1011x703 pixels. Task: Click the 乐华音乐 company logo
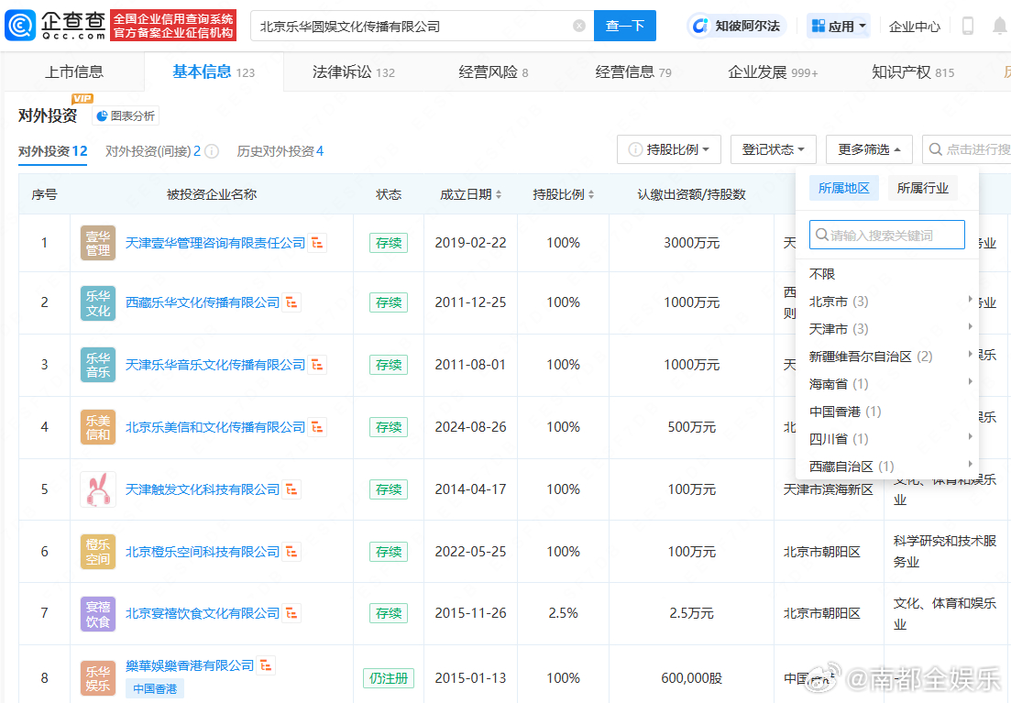[x=98, y=365]
